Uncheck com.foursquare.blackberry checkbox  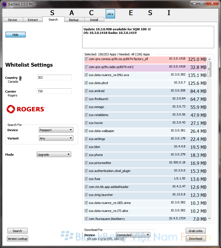click(86, 219)
